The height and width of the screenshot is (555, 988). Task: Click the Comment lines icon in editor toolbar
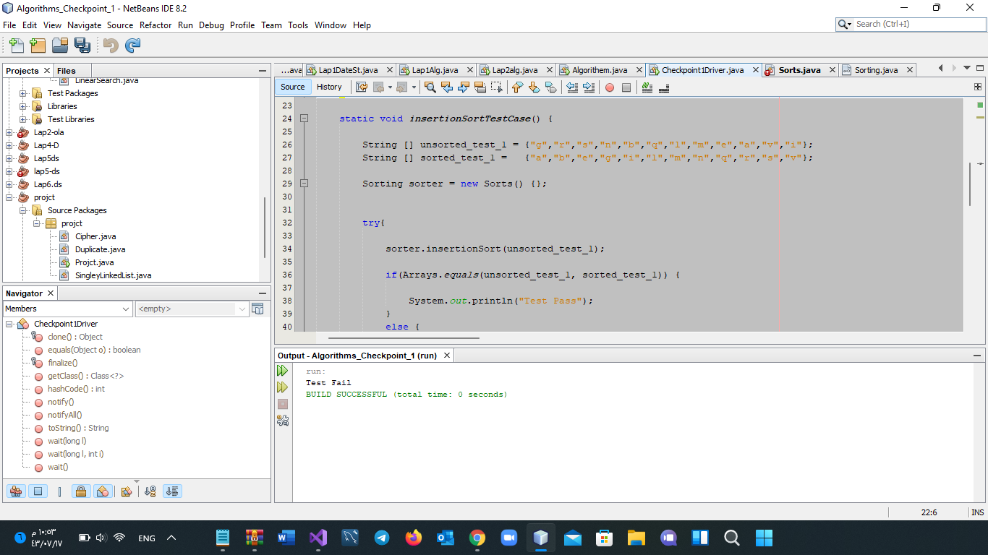click(647, 87)
